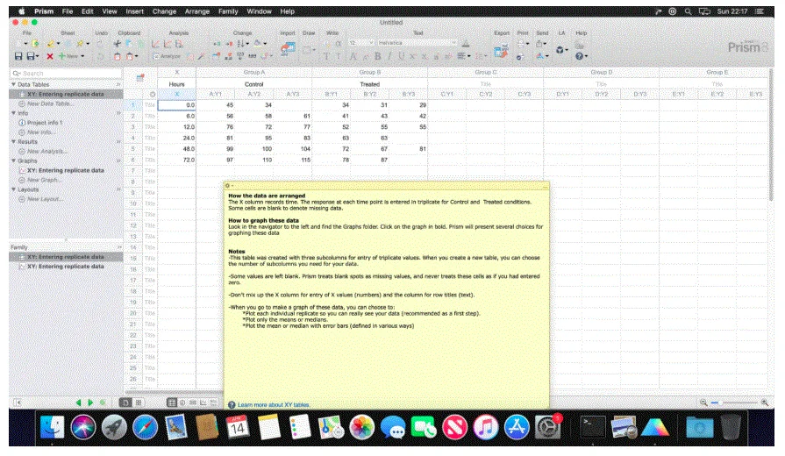Collapse the Graphs section in navigator

coord(13,160)
